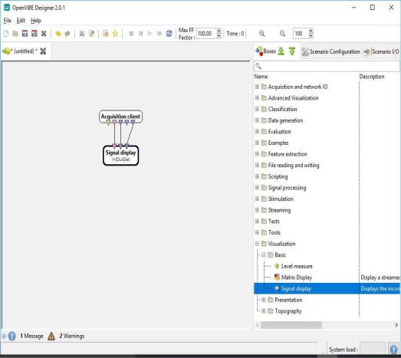Click the blue refresh arrows icon
The width and height of the screenshot is (401, 358).
[169, 34]
